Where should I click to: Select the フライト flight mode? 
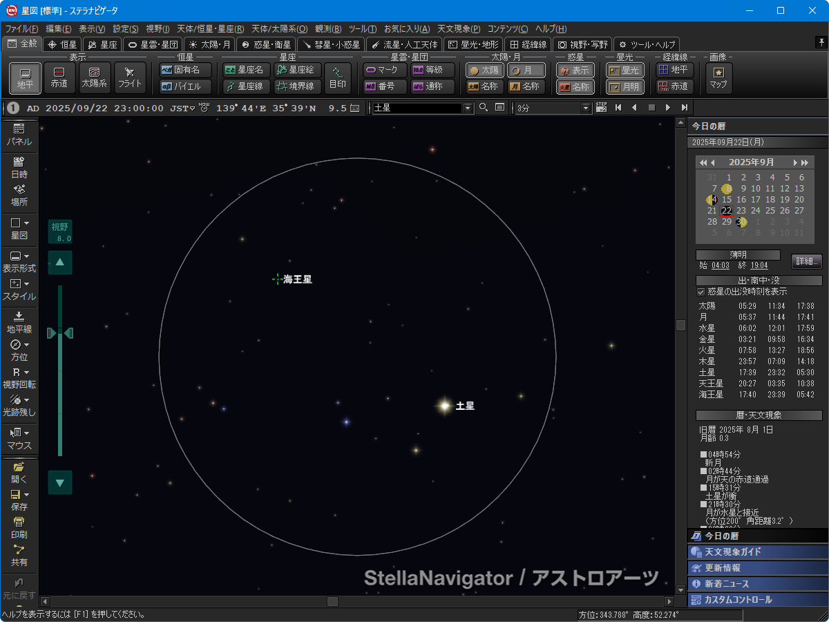[130, 77]
